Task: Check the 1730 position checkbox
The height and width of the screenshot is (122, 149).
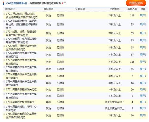Action: coord(4,81)
